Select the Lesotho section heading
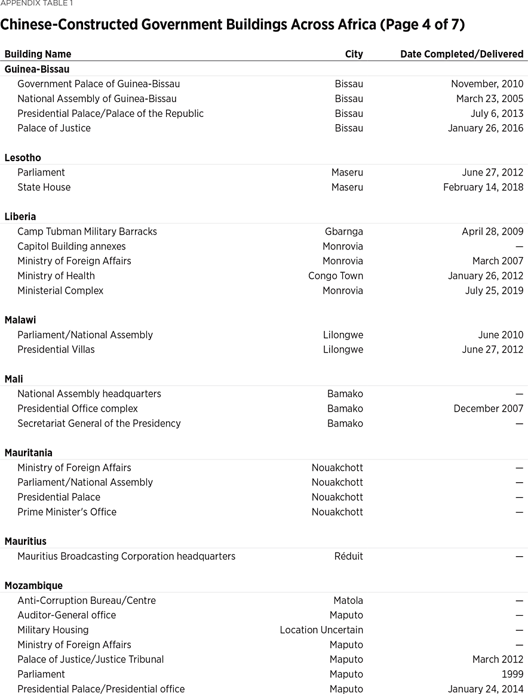This screenshot has height=694, width=528. [23, 158]
